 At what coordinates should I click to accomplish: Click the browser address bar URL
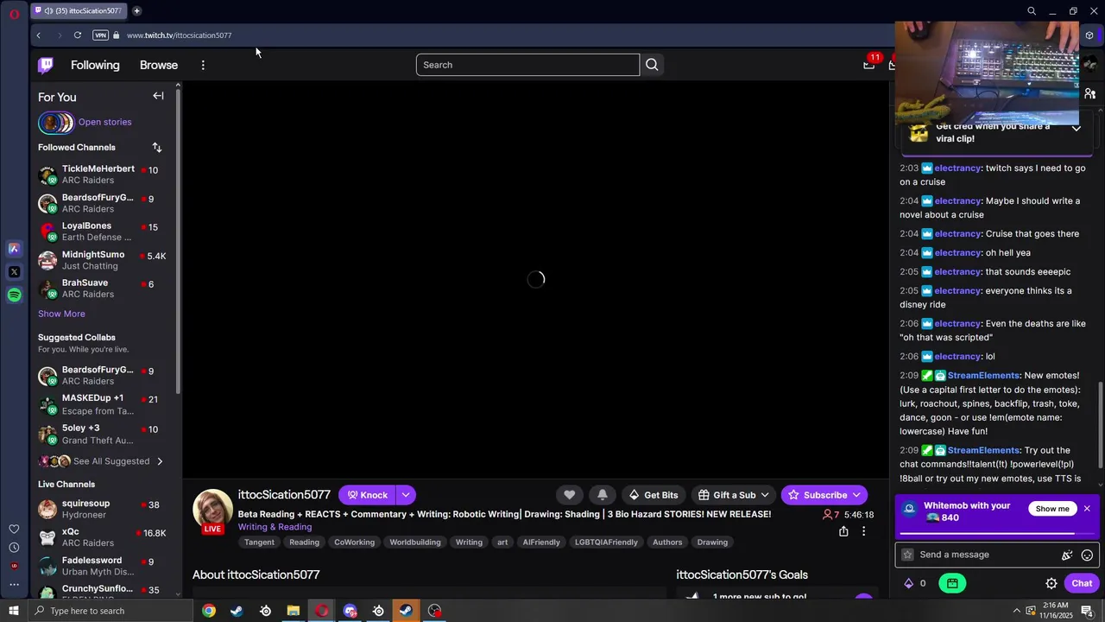point(179,35)
